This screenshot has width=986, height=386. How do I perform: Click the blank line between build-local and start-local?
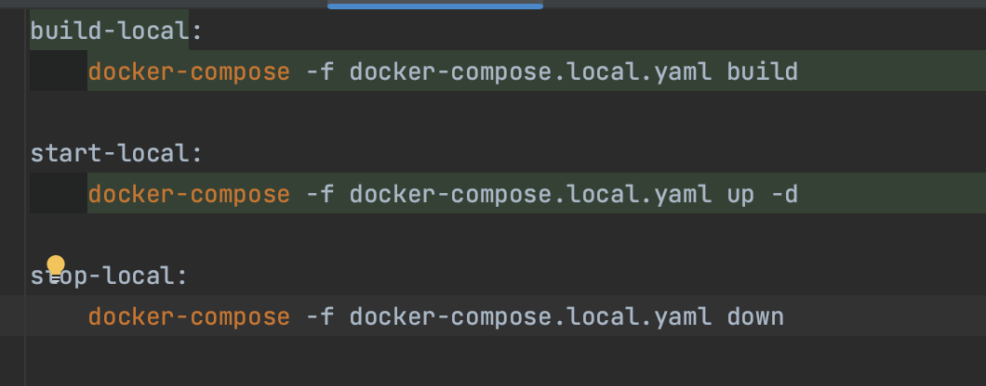tap(372, 112)
